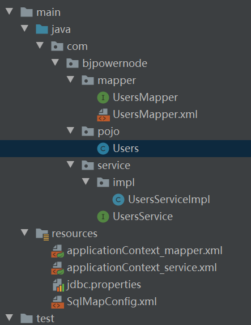The width and height of the screenshot is (251, 325).
Task: Select applicationContext_service.xml in the tree
Action: tap(142, 268)
